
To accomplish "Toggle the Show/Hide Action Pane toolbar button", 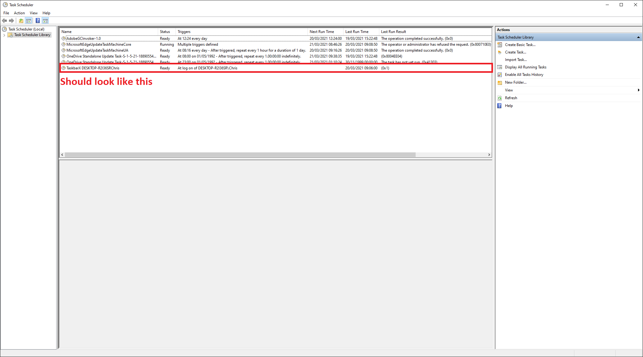I will (x=45, y=21).
